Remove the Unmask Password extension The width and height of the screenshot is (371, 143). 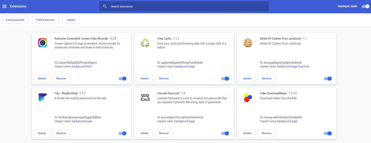coord(164,133)
